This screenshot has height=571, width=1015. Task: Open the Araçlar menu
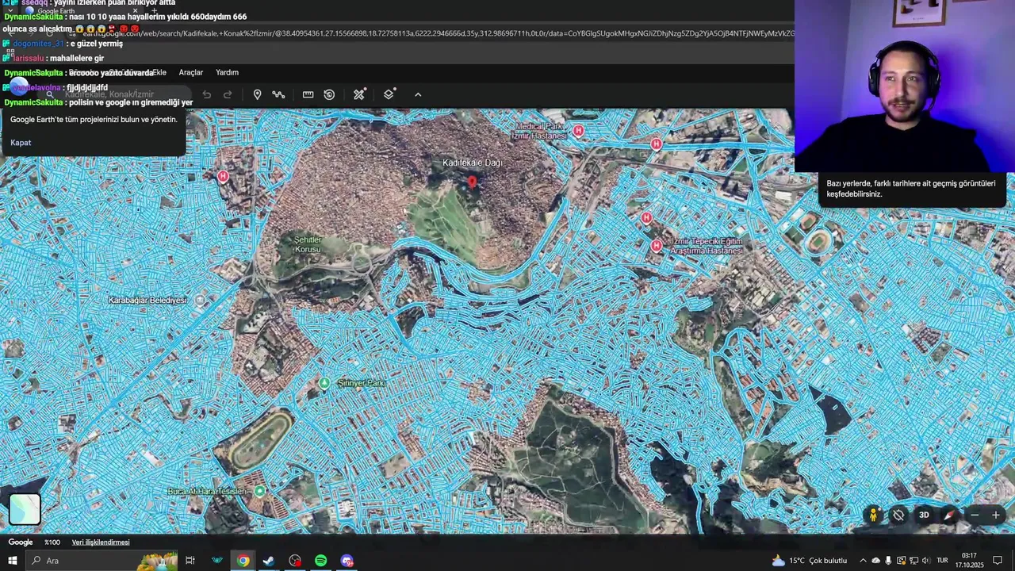191,72
